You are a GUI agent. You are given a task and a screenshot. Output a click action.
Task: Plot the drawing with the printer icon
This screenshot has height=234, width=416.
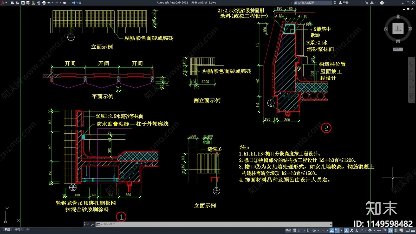pyautogui.click(x=44, y=3)
